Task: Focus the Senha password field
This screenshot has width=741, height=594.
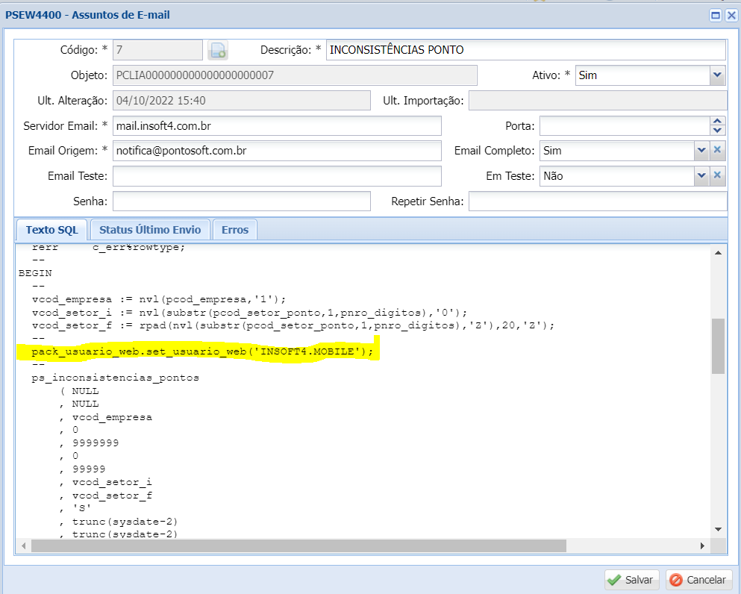Action: [x=242, y=201]
